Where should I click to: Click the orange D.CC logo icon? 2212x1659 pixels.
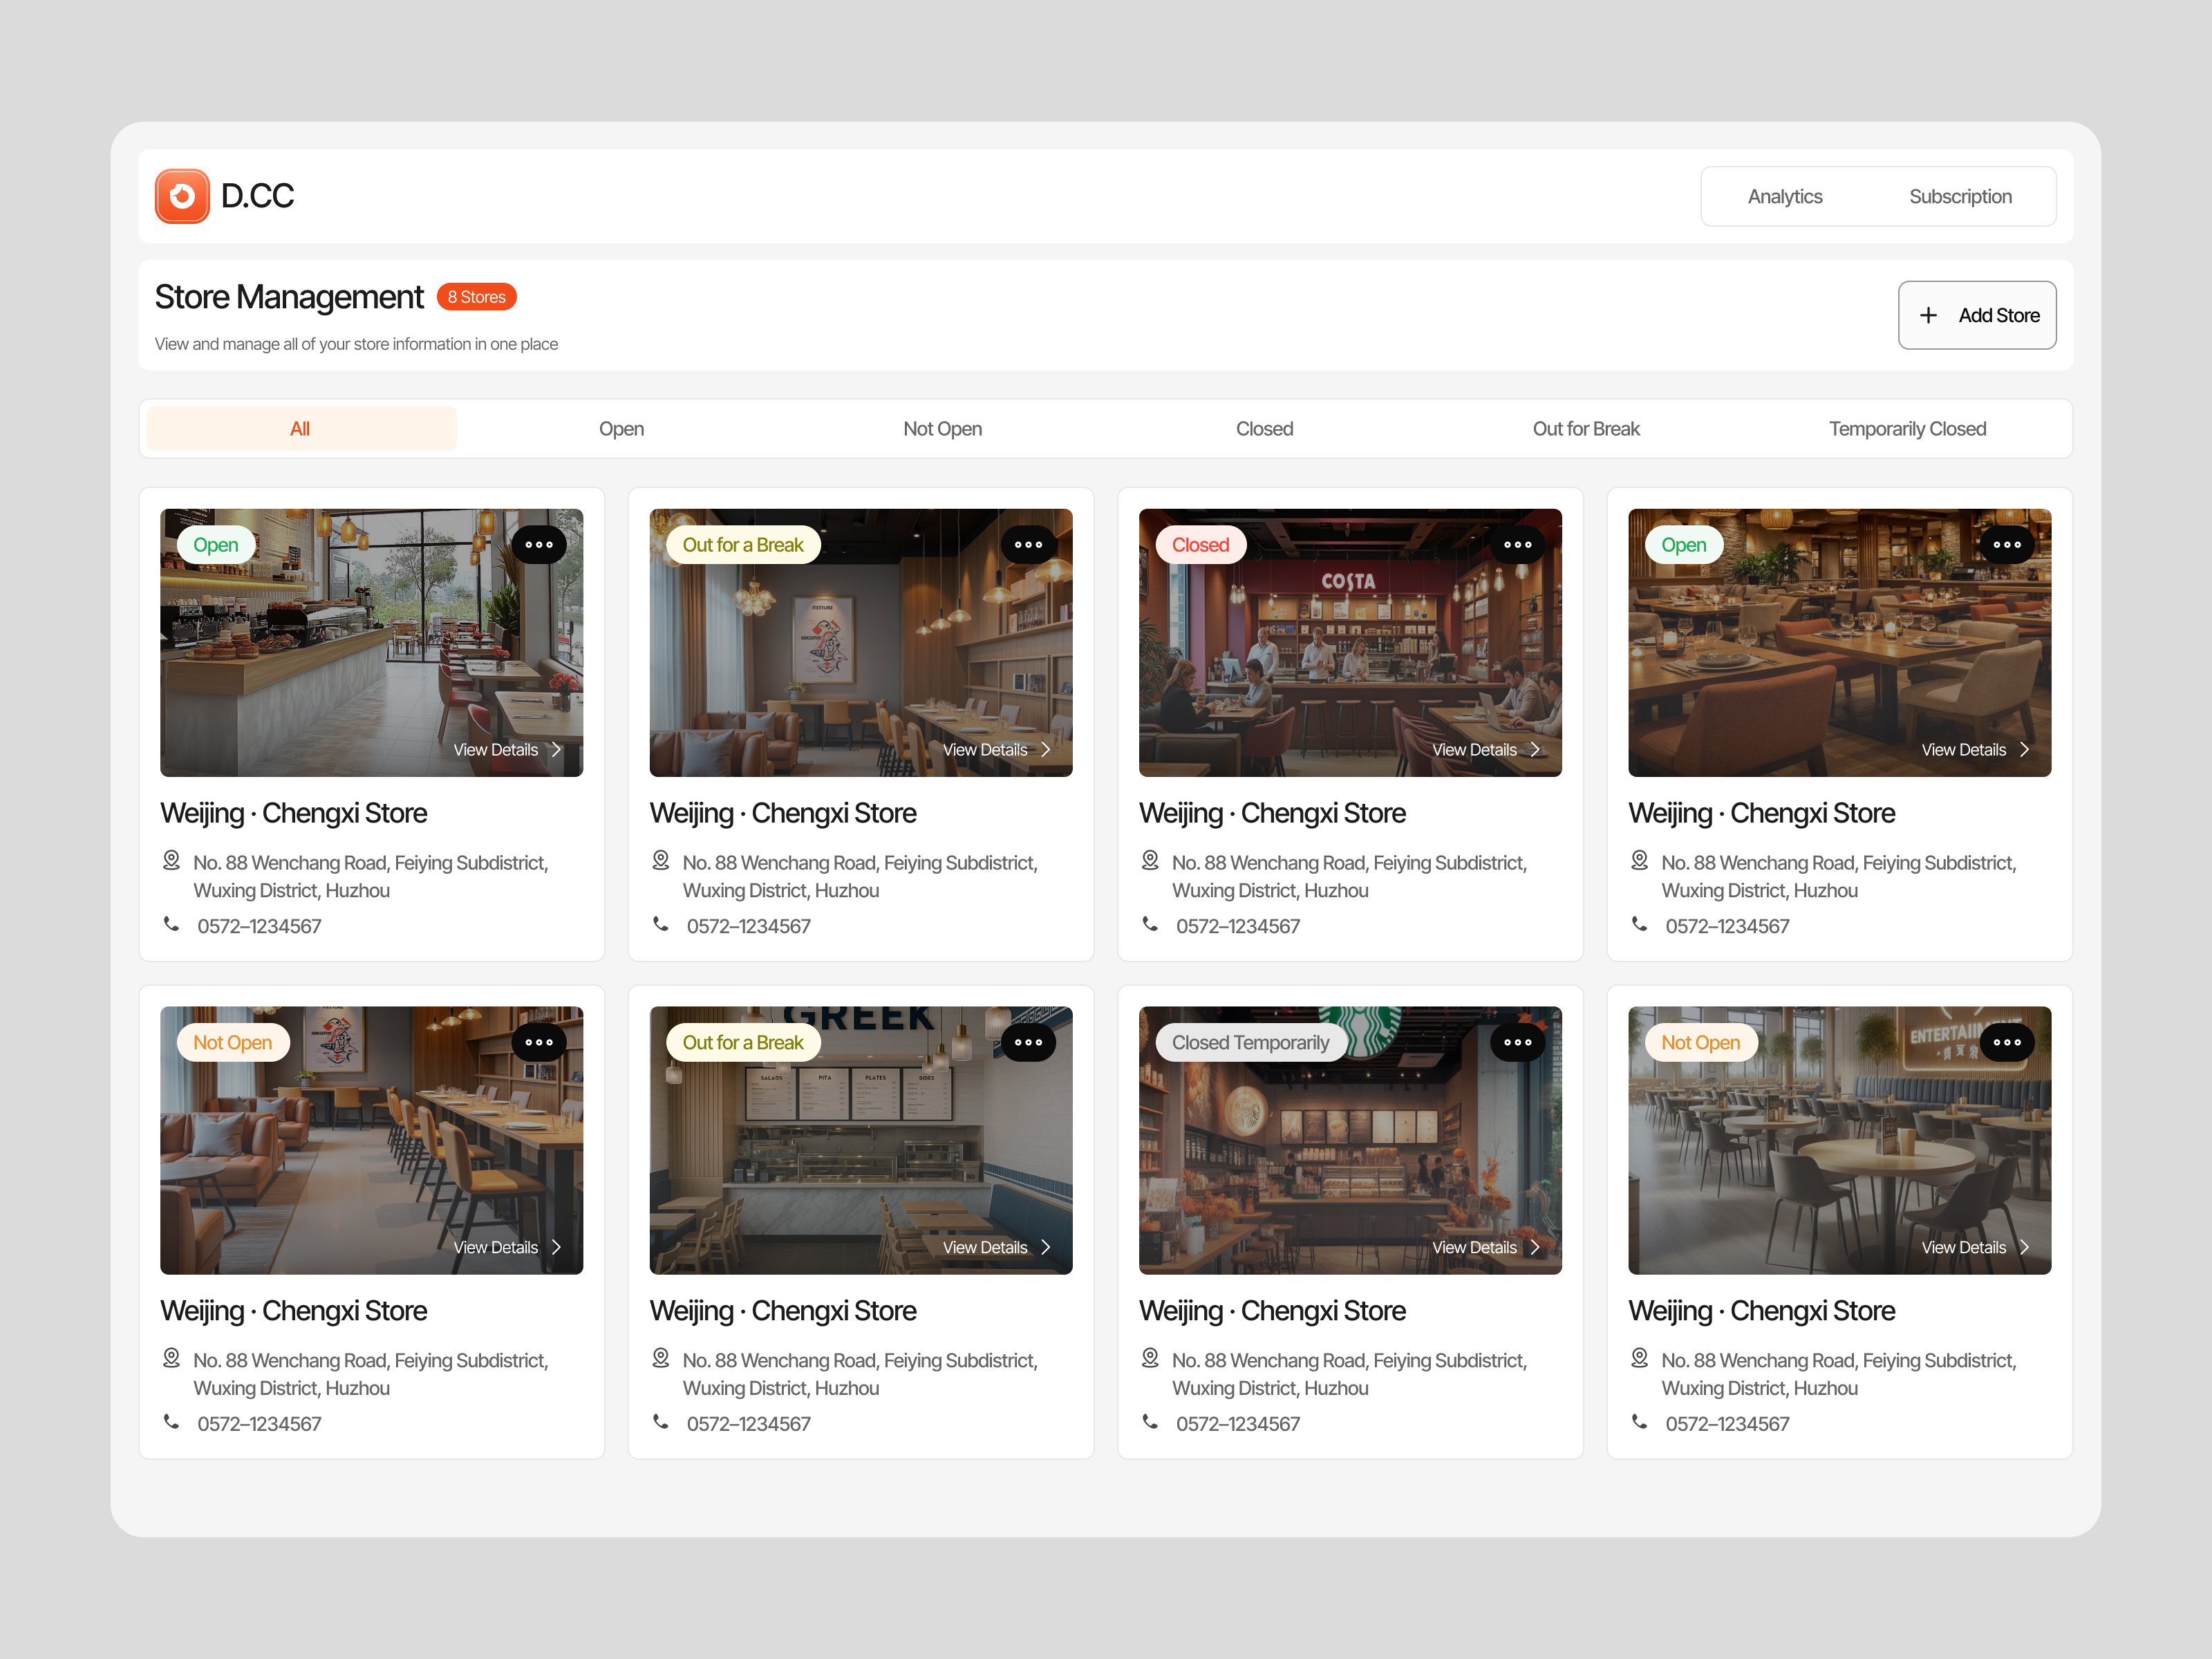(x=182, y=196)
